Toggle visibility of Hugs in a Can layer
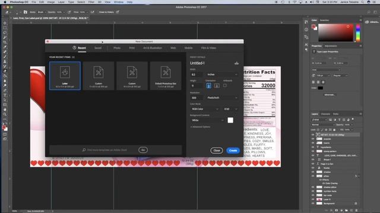 [313, 163]
